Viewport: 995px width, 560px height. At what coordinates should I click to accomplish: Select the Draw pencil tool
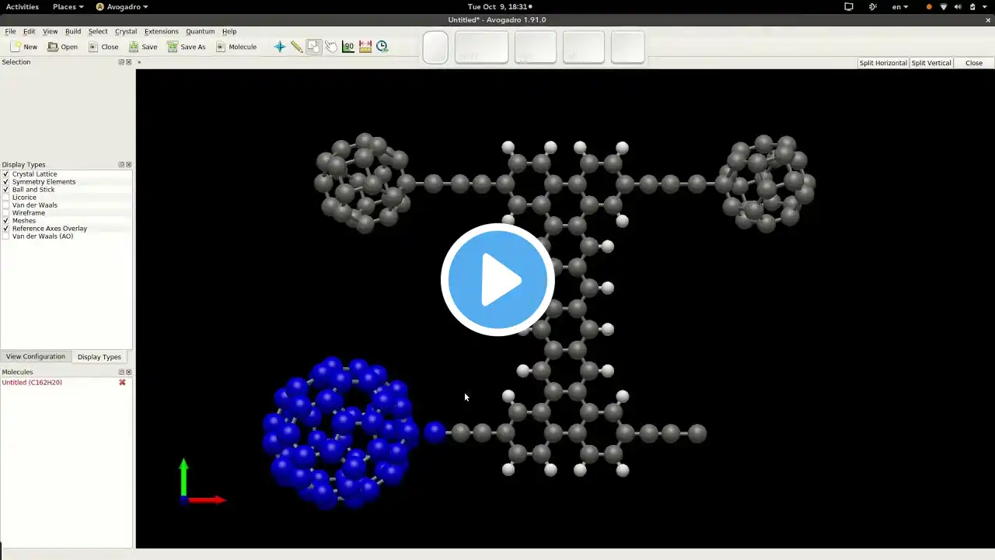pyautogui.click(x=297, y=47)
